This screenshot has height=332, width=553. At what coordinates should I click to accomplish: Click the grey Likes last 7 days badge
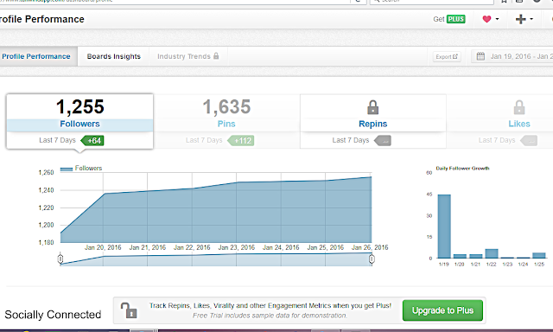(x=529, y=140)
